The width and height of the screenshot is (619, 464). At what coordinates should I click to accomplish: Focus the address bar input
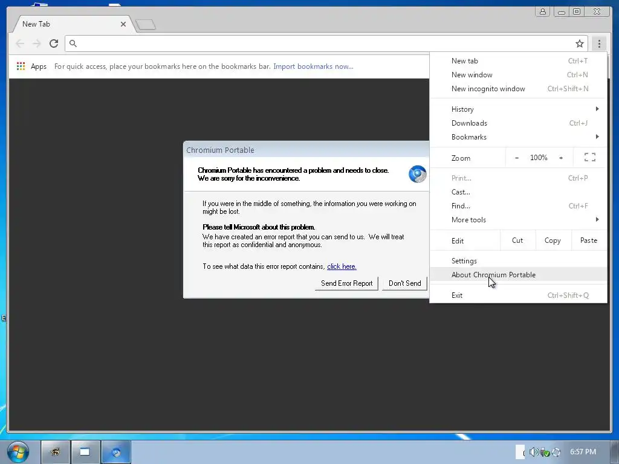(326, 43)
